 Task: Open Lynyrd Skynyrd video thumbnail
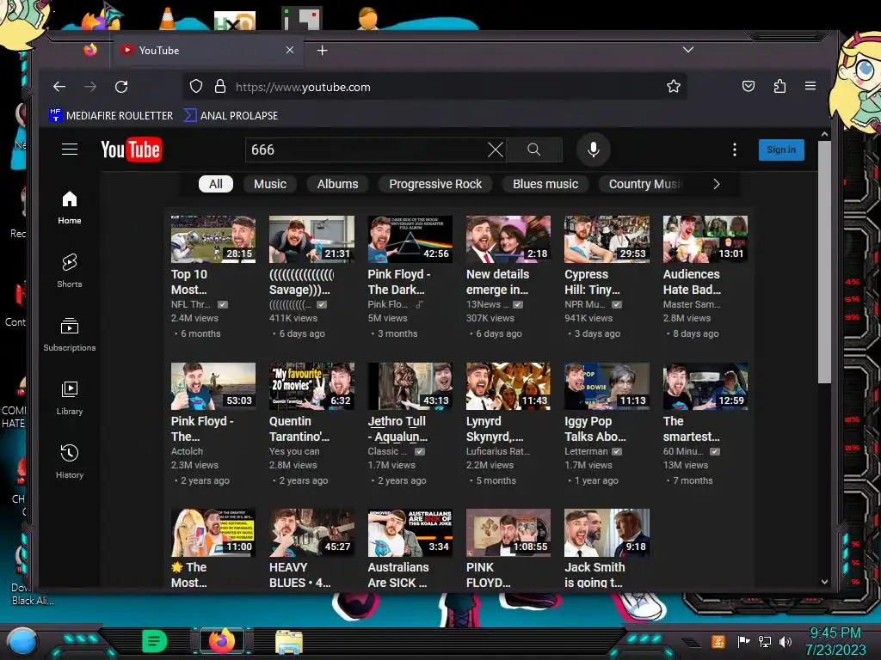[x=508, y=386]
